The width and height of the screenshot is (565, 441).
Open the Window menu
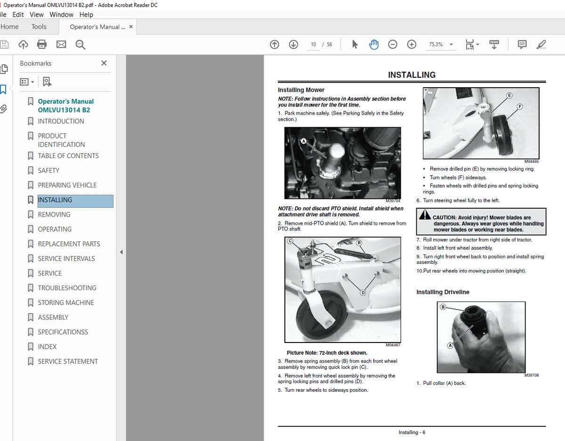pyautogui.click(x=62, y=15)
